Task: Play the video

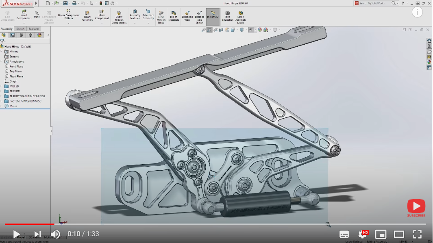Action: pos(16,234)
